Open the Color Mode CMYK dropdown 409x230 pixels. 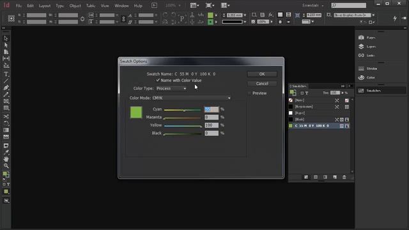(x=192, y=98)
